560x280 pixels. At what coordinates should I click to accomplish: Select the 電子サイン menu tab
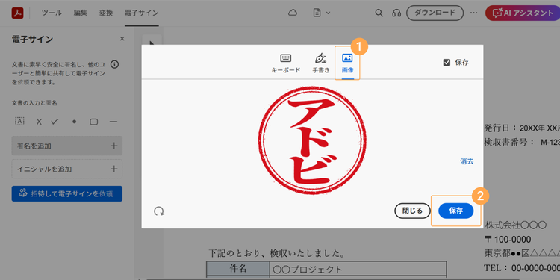click(x=141, y=13)
